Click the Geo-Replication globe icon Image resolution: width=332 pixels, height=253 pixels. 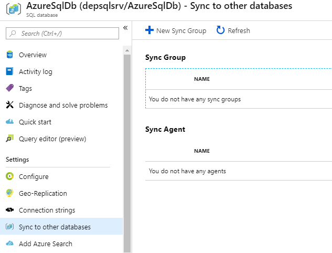click(x=9, y=193)
